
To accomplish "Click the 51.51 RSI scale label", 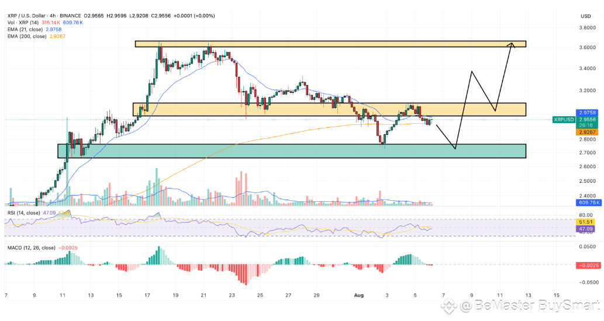I will (585, 222).
